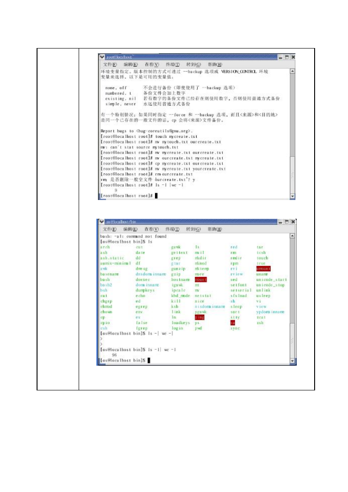Open 编辑(E) menu in root@localhost terminal
Screen dimensions: 348x492
130,65
